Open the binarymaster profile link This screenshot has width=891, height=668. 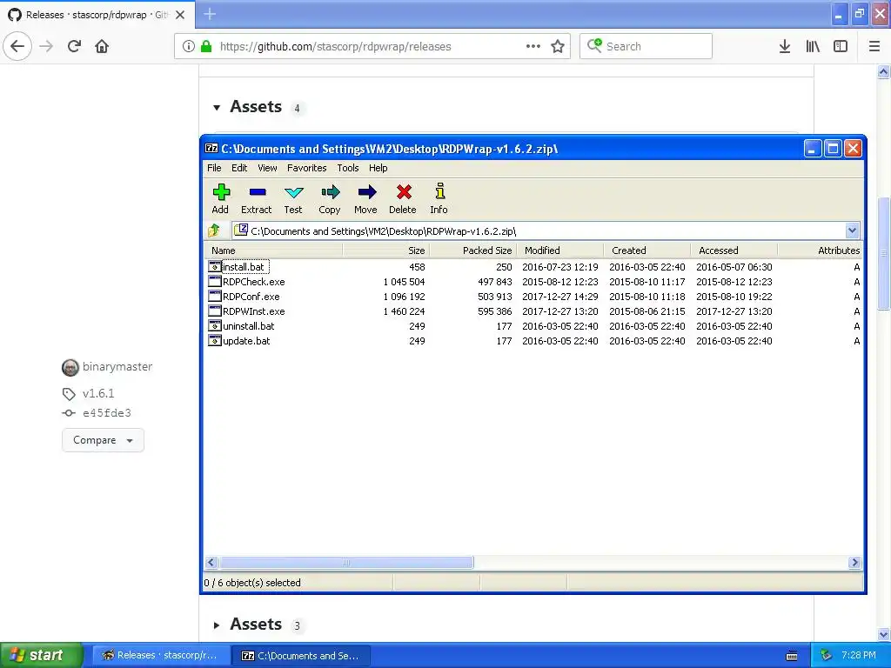pyautogui.click(x=117, y=366)
